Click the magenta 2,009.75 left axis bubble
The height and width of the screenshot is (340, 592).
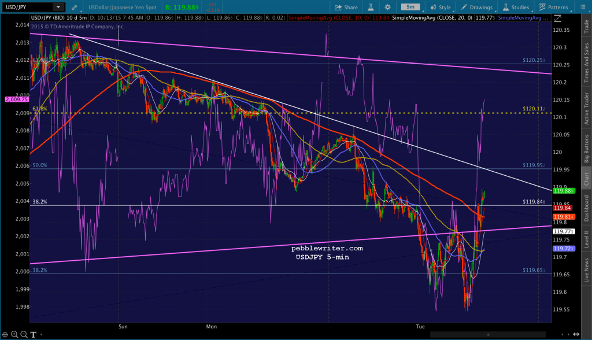point(17,99)
